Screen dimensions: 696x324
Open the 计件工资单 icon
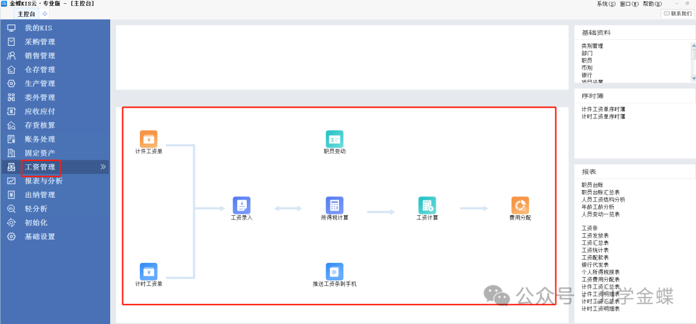point(149,139)
